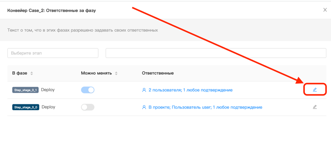
Task: Click the edit pencil for Step_stage_0_0
Action: 315,107
